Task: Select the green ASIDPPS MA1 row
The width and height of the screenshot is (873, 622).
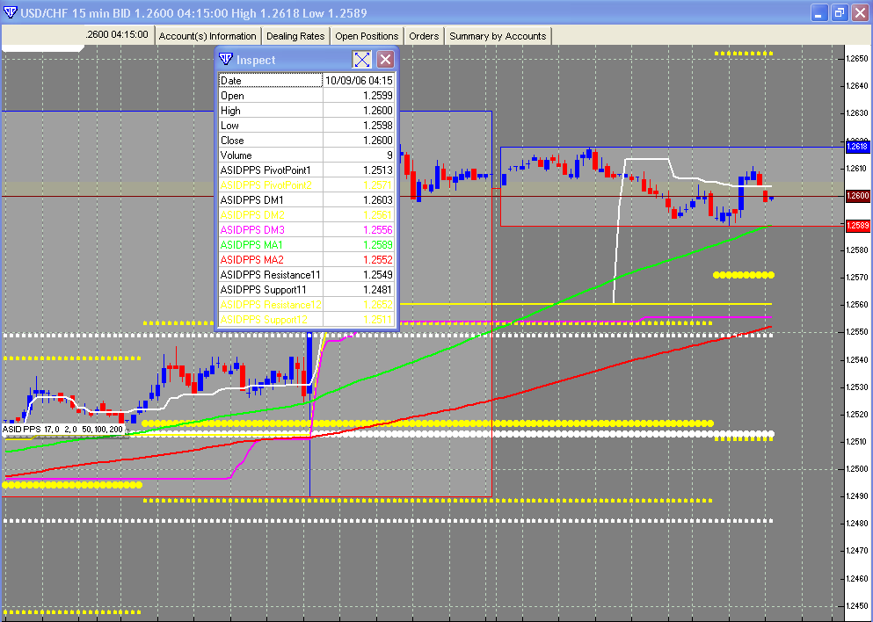Action: click(306, 245)
